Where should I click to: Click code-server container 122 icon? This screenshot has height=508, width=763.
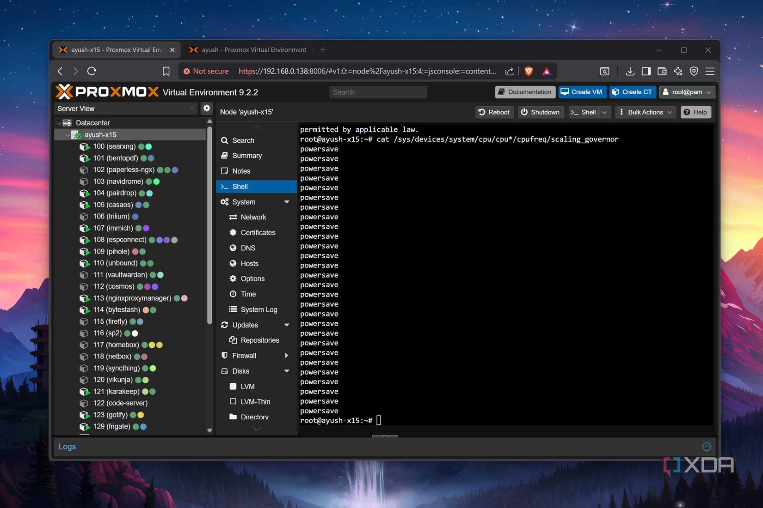(84, 403)
